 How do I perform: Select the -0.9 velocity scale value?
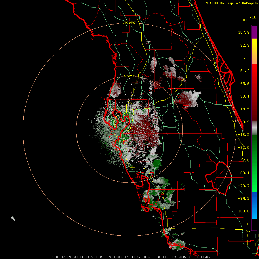pos(245,122)
